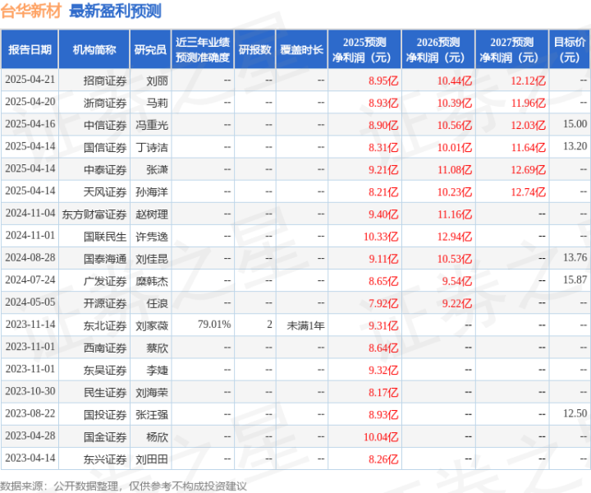Viewport: 591px width, 493px height.
Task: Click the 2026预测净利润 column header
Action: tap(438, 50)
